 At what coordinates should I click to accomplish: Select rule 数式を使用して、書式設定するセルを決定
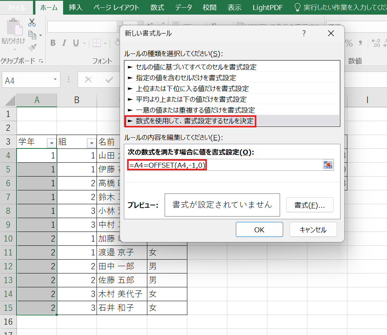click(x=232, y=121)
